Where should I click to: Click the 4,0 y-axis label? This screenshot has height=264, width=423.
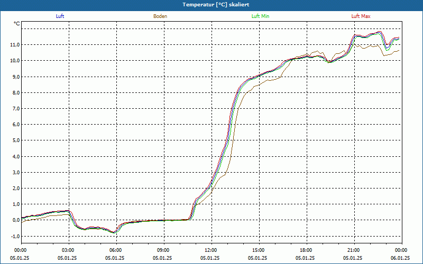point(16,156)
